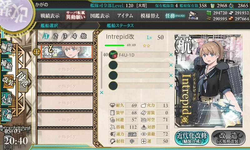Switch to fleet tab 4
The height and width of the screenshot is (150, 250).
tap(74, 36)
